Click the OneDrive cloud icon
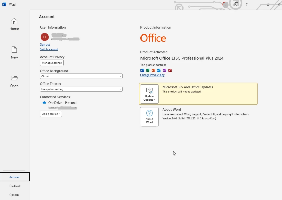 44,103
